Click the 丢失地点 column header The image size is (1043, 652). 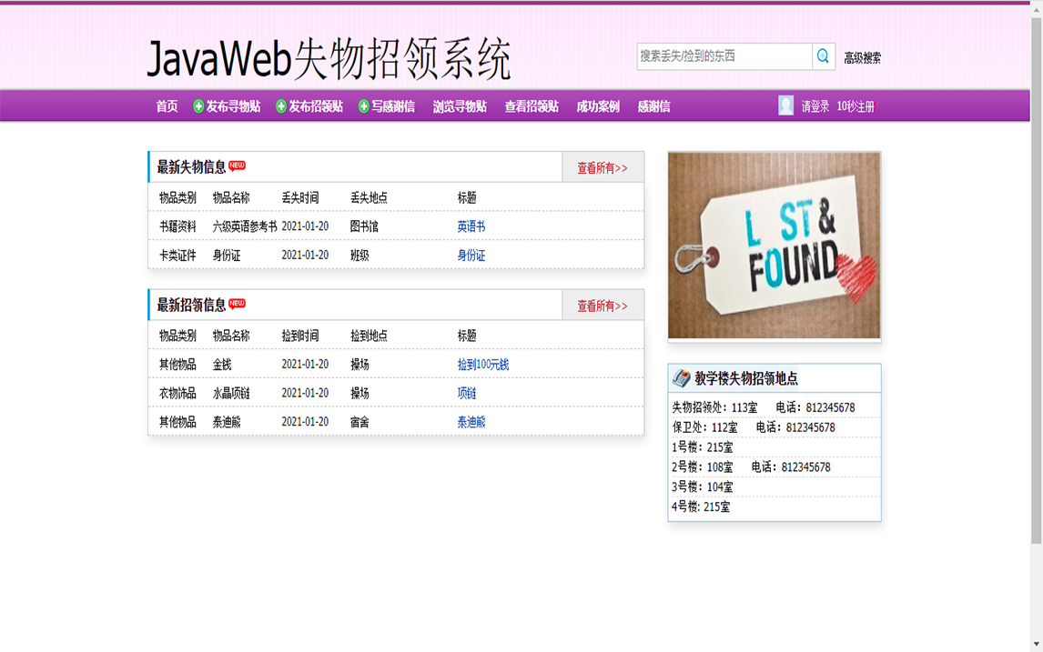coord(370,197)
